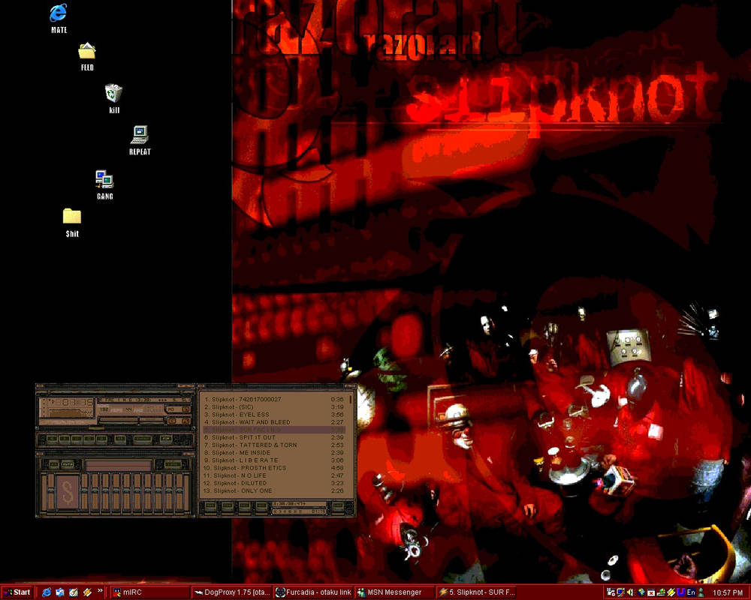Image resolution: width=751 pixels, height=600 pixels.
Task: Click the En language indicator in the tray
Action: click(x=691, y=592)
